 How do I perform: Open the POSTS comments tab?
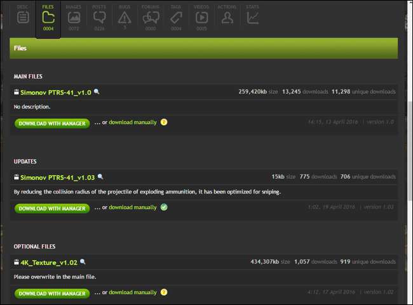pos(99,18)
